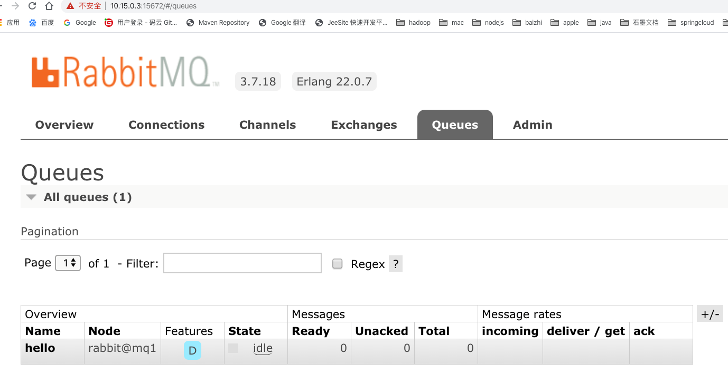The width and height of the screenshot is (728, 373).
Task: Open the nodejs bookmark folder
Action: click(x=488, y=23)
